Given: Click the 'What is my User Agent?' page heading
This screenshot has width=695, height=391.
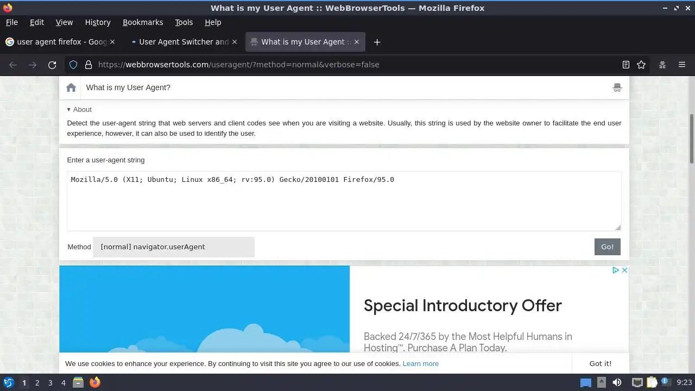Looking at the screenshot, I should 128,87.
